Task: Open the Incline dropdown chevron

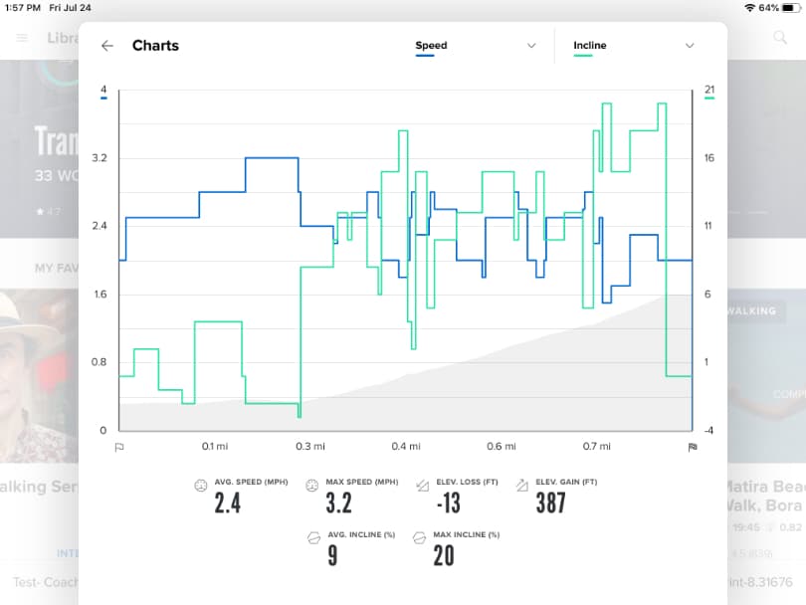Action: coord(690,46)
